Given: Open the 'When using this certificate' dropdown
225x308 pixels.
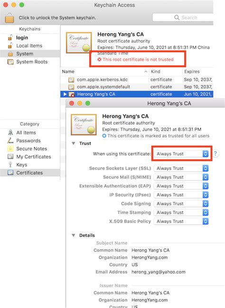Looking at the screenshot, I should pos(181,154).
